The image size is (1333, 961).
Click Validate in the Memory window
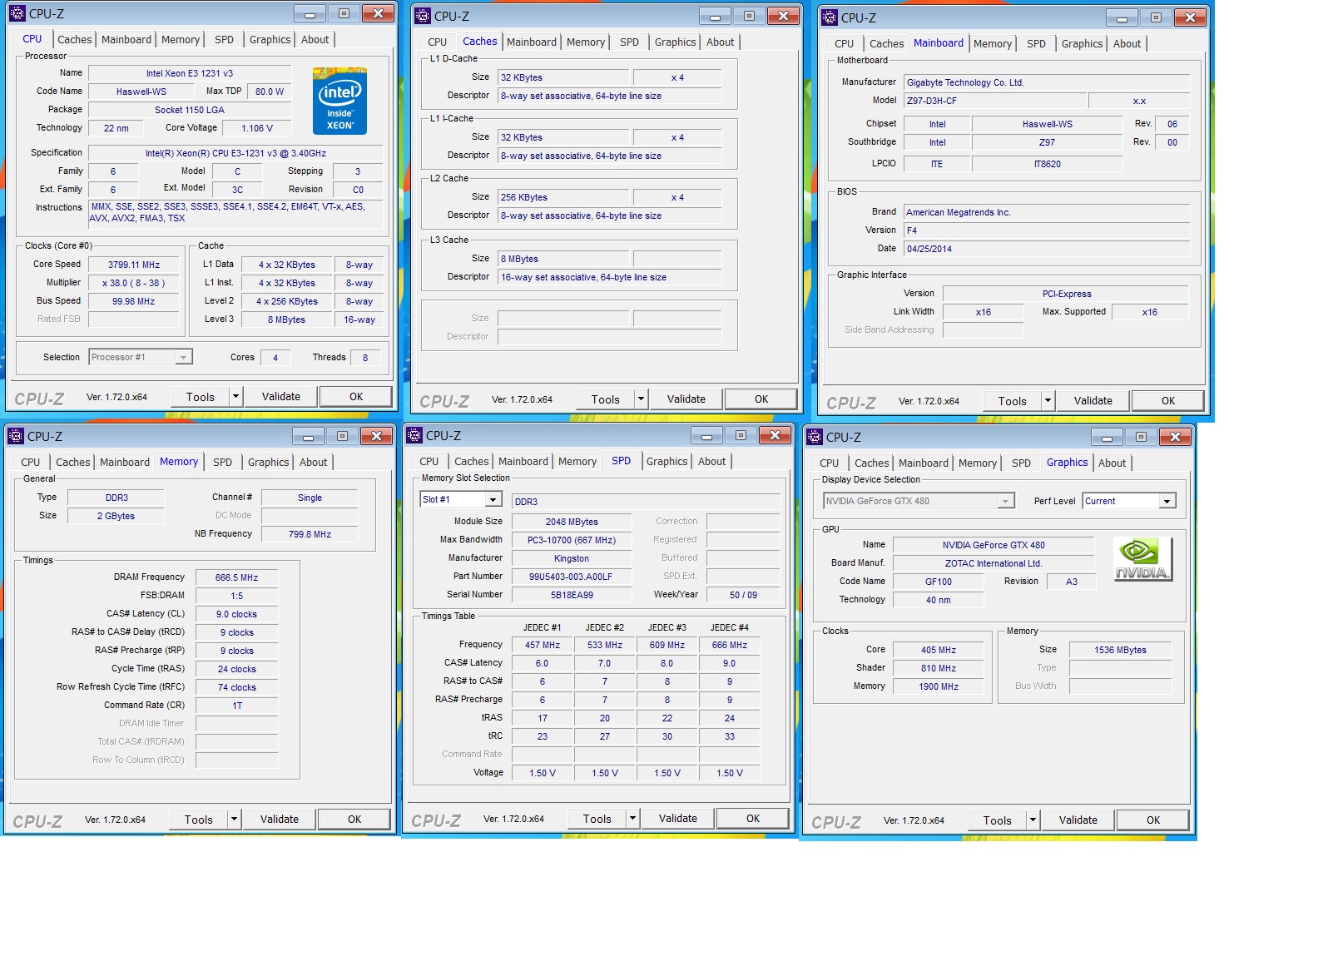[280, 820]
